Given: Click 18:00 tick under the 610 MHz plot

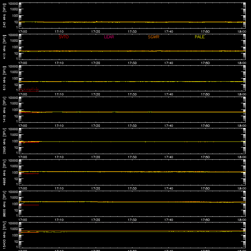Looking at the screenshot, I should click(x=242, y=94).
